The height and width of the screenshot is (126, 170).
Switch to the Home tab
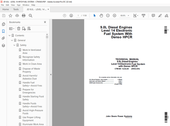tap(6, 9)
